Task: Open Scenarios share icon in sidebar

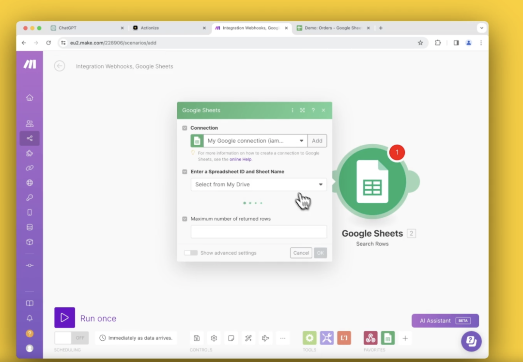Action: [30, 138]
